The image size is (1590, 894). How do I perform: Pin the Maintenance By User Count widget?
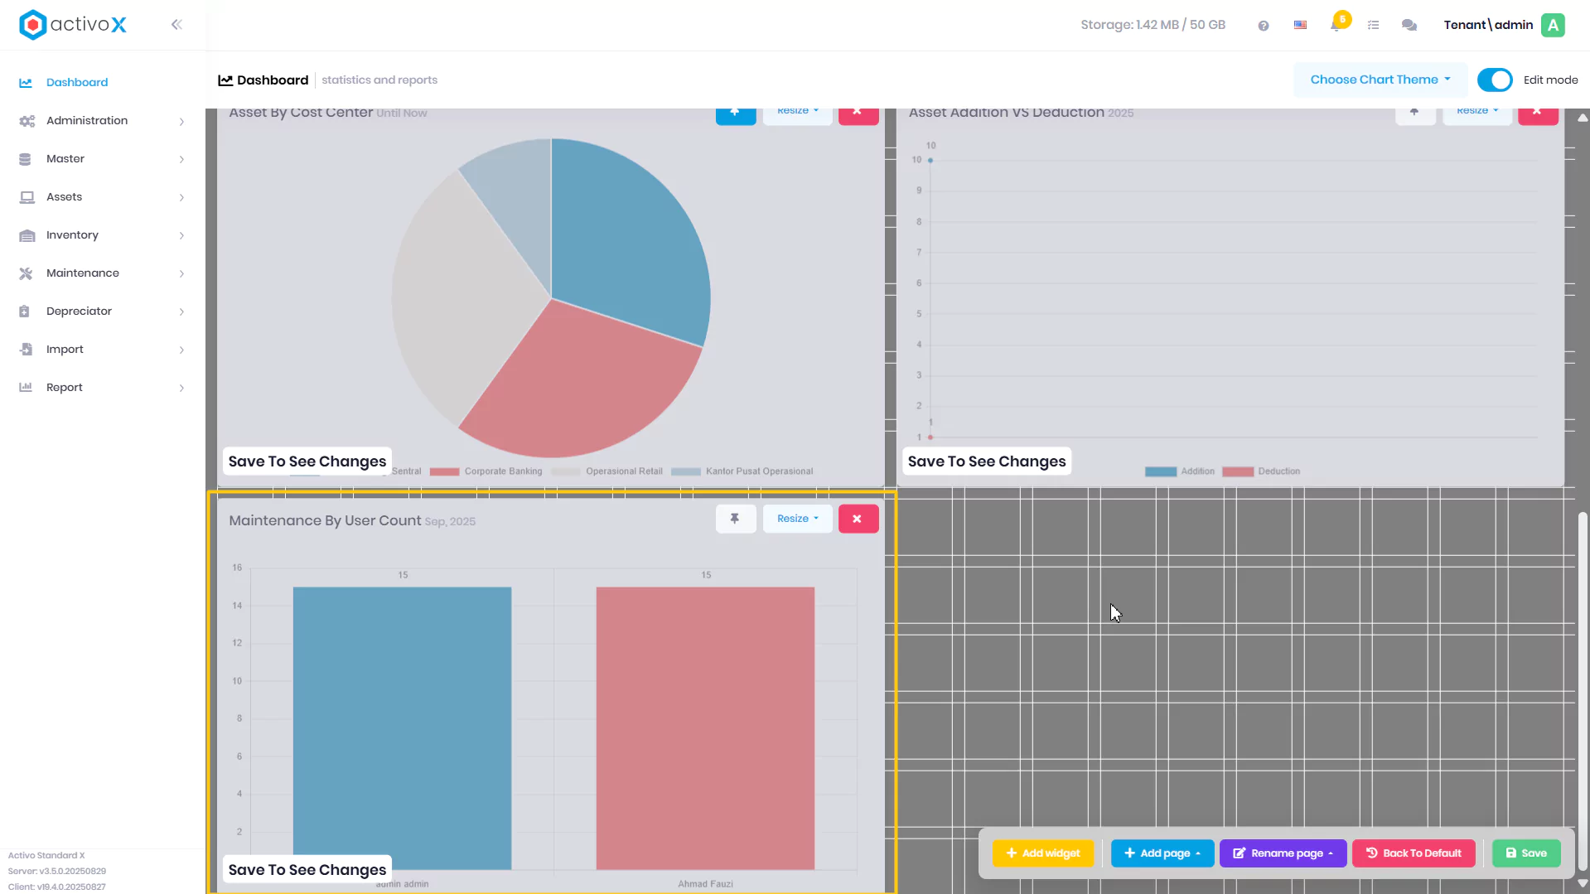735,519
